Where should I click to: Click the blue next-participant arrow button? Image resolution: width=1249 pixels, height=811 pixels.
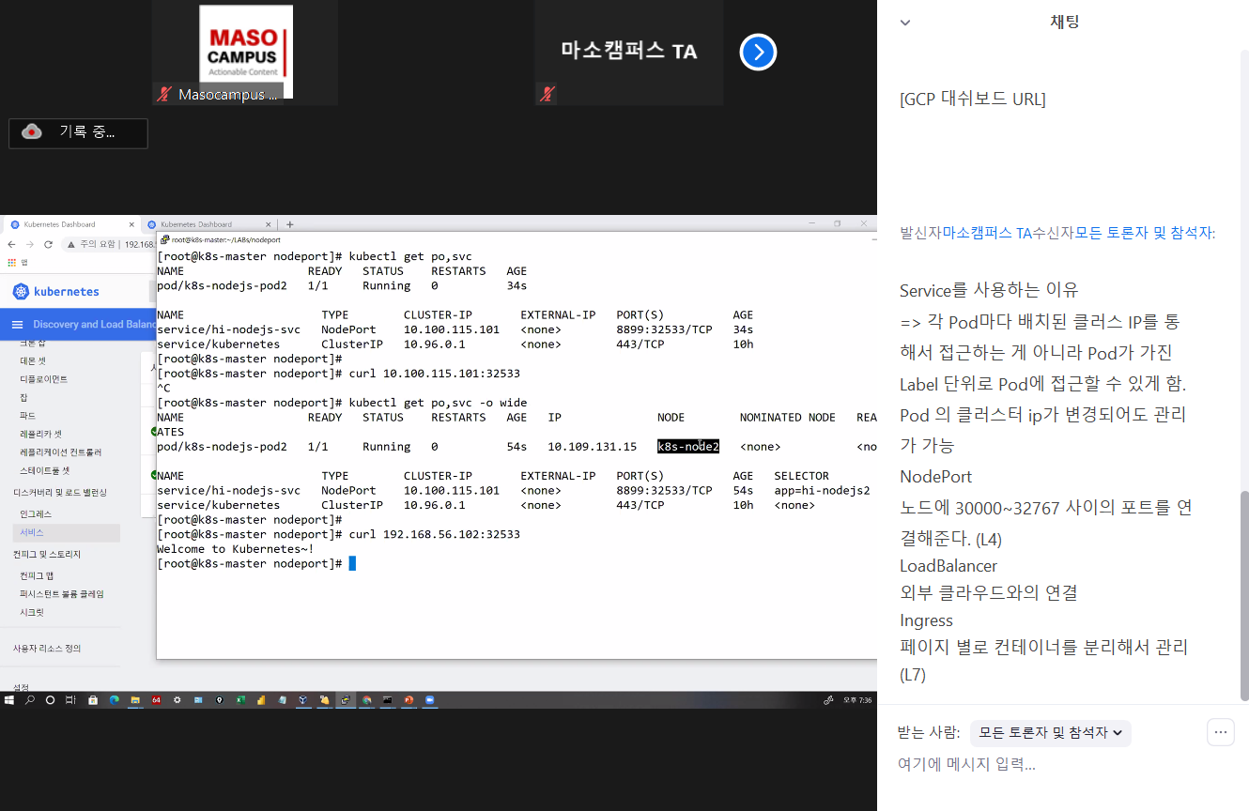[758, 53]
